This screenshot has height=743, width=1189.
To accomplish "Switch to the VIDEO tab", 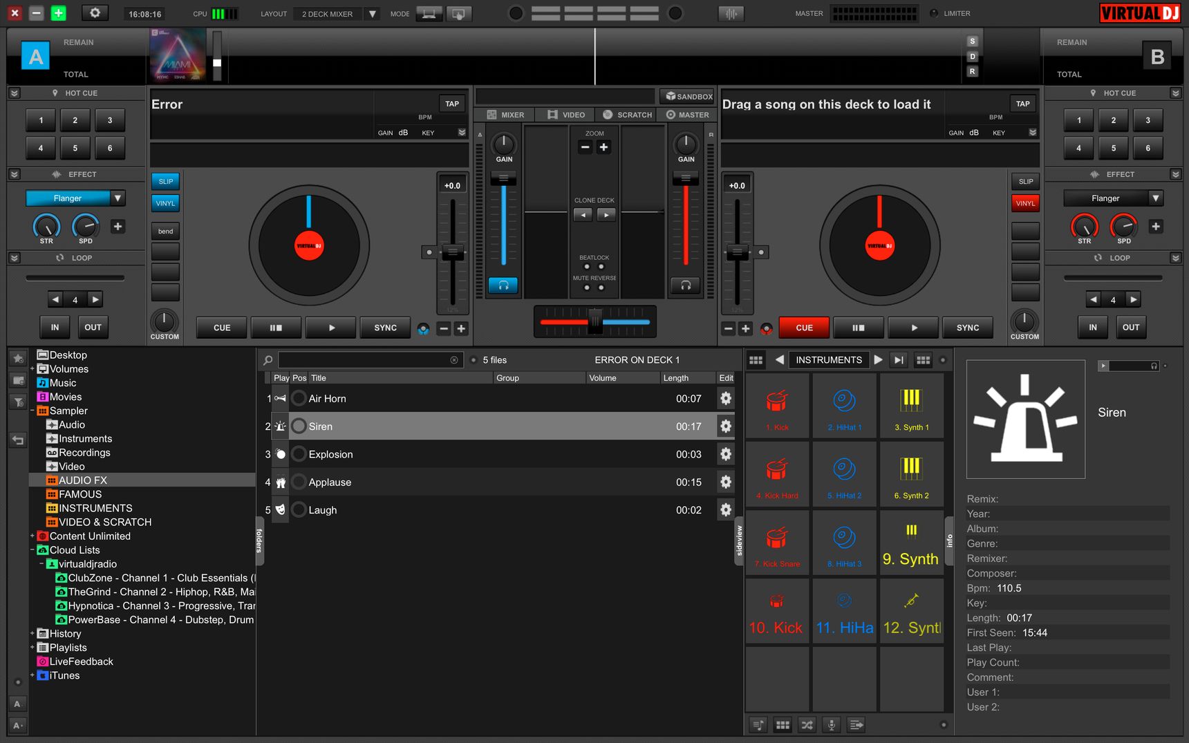I will [x=566, y=115].
